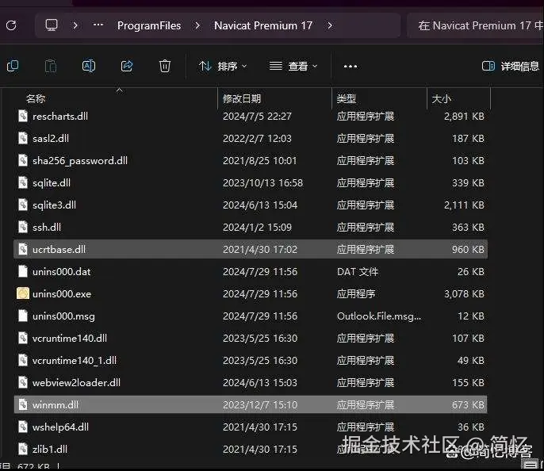This screenshot has width=544, height=471.
Task: Select file zlib1.dll
Action: tap(251, 449)
